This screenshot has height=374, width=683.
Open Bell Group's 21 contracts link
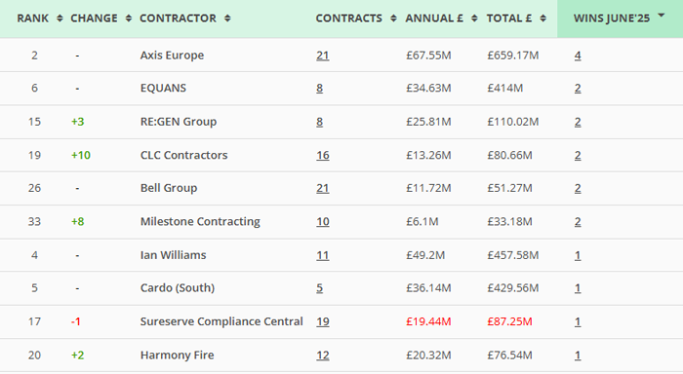pos(323,188)
